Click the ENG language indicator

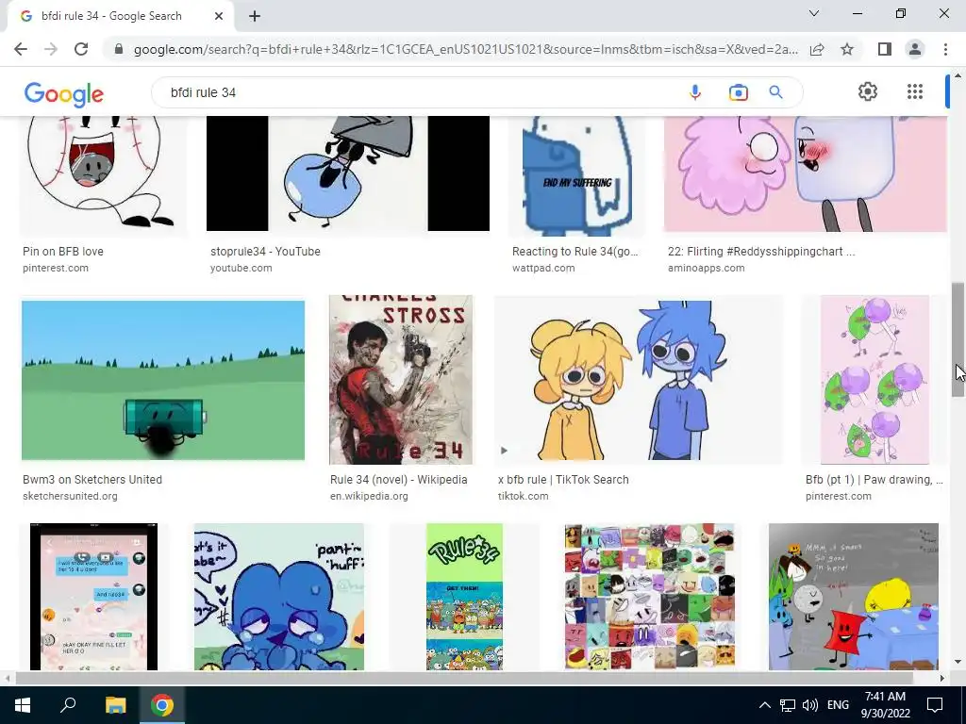tap(838, 705)
